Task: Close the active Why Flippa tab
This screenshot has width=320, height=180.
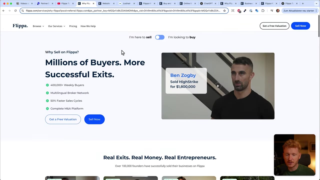Action: coord(93,3)
